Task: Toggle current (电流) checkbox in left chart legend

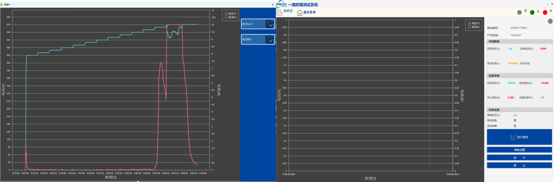Action: (226, 17)
